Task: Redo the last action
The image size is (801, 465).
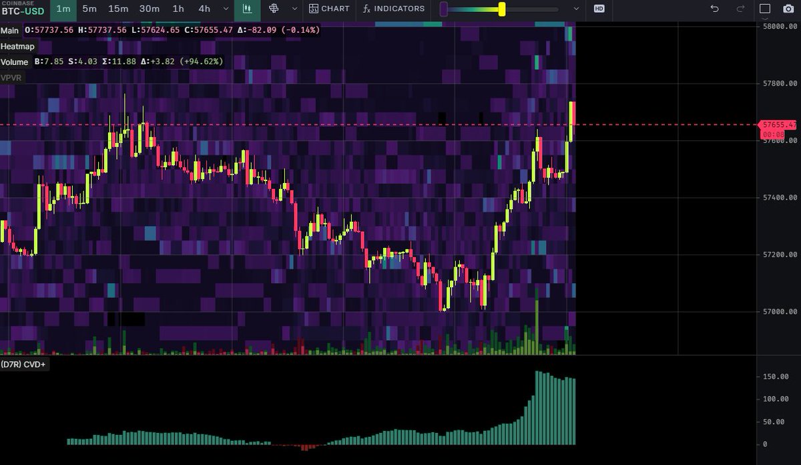Action: click(x=740, y=9)
